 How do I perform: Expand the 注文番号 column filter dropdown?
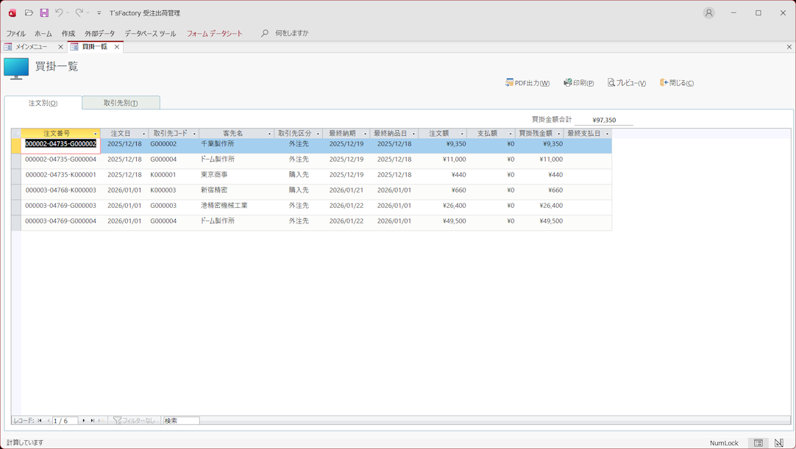(x=96, y=134)
